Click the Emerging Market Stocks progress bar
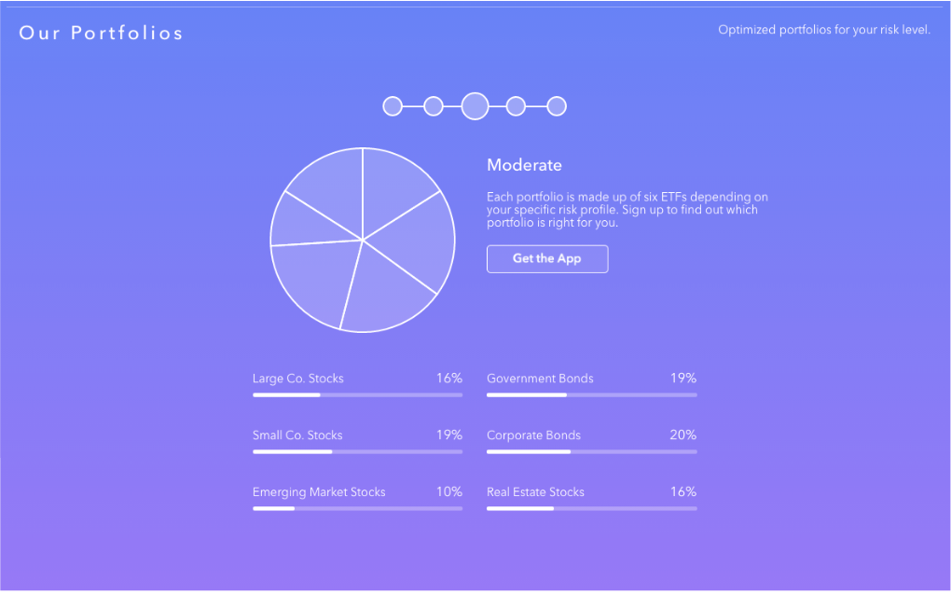 [x=357, y=508]
